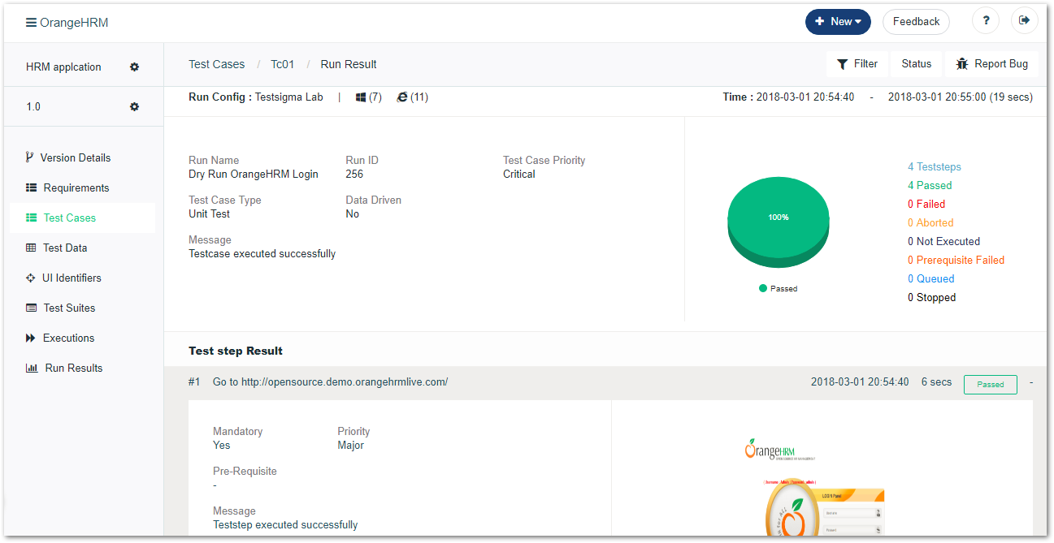Click the 0 Queued count
1054x543 pixels.
930,278
